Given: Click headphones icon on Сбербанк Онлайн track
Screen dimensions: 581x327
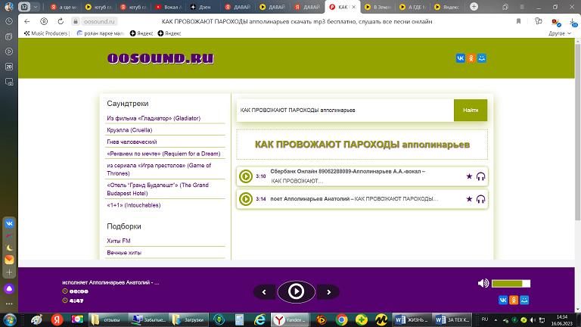Looking at the screenshot, I should (x=480, y=176).
